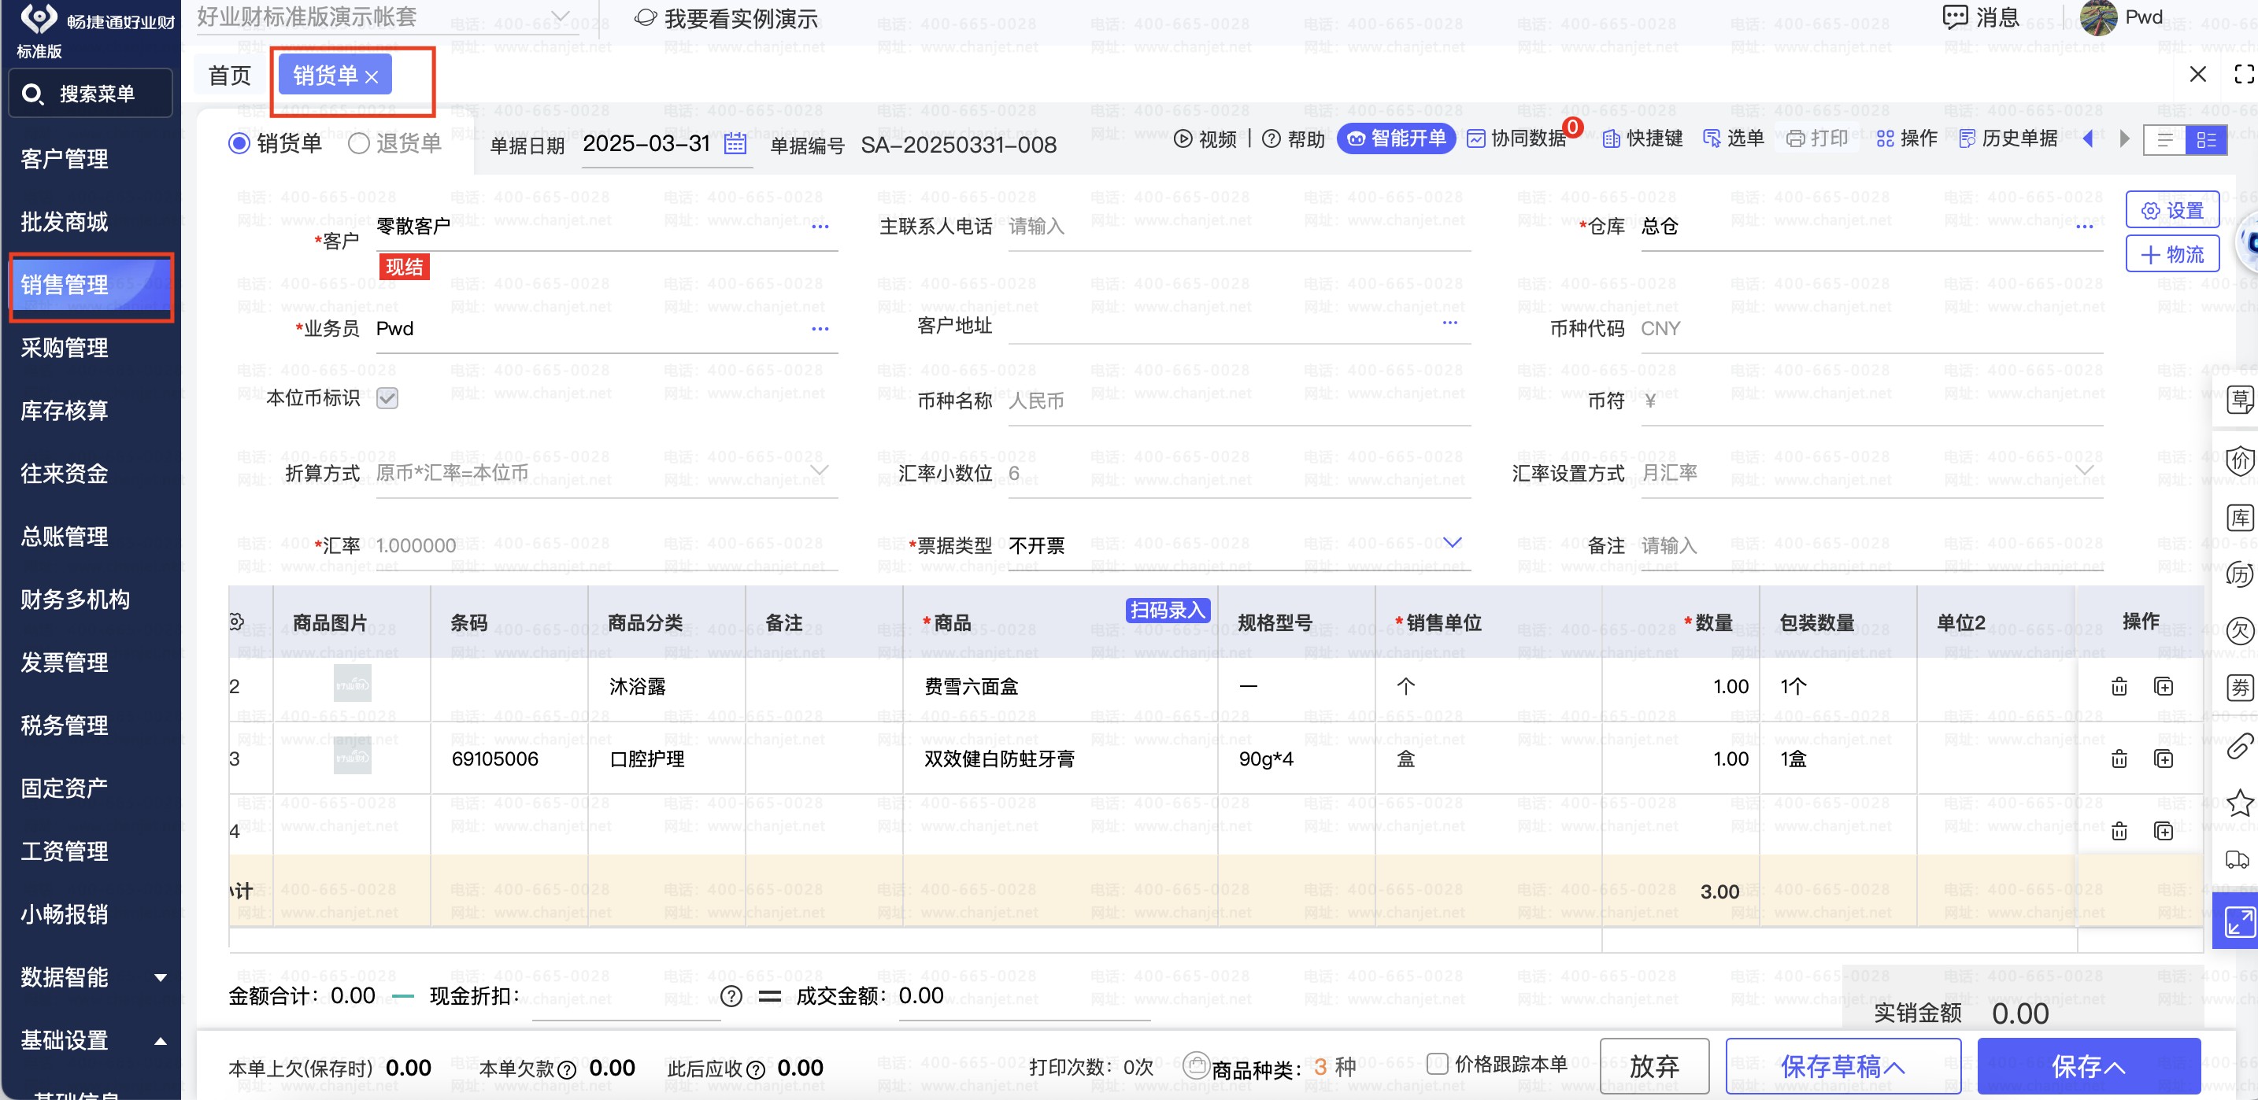The width and height of the screenshot is (2258, 1100).
Task: Open the 折算方式 dropdown
Action: (819, 471)
